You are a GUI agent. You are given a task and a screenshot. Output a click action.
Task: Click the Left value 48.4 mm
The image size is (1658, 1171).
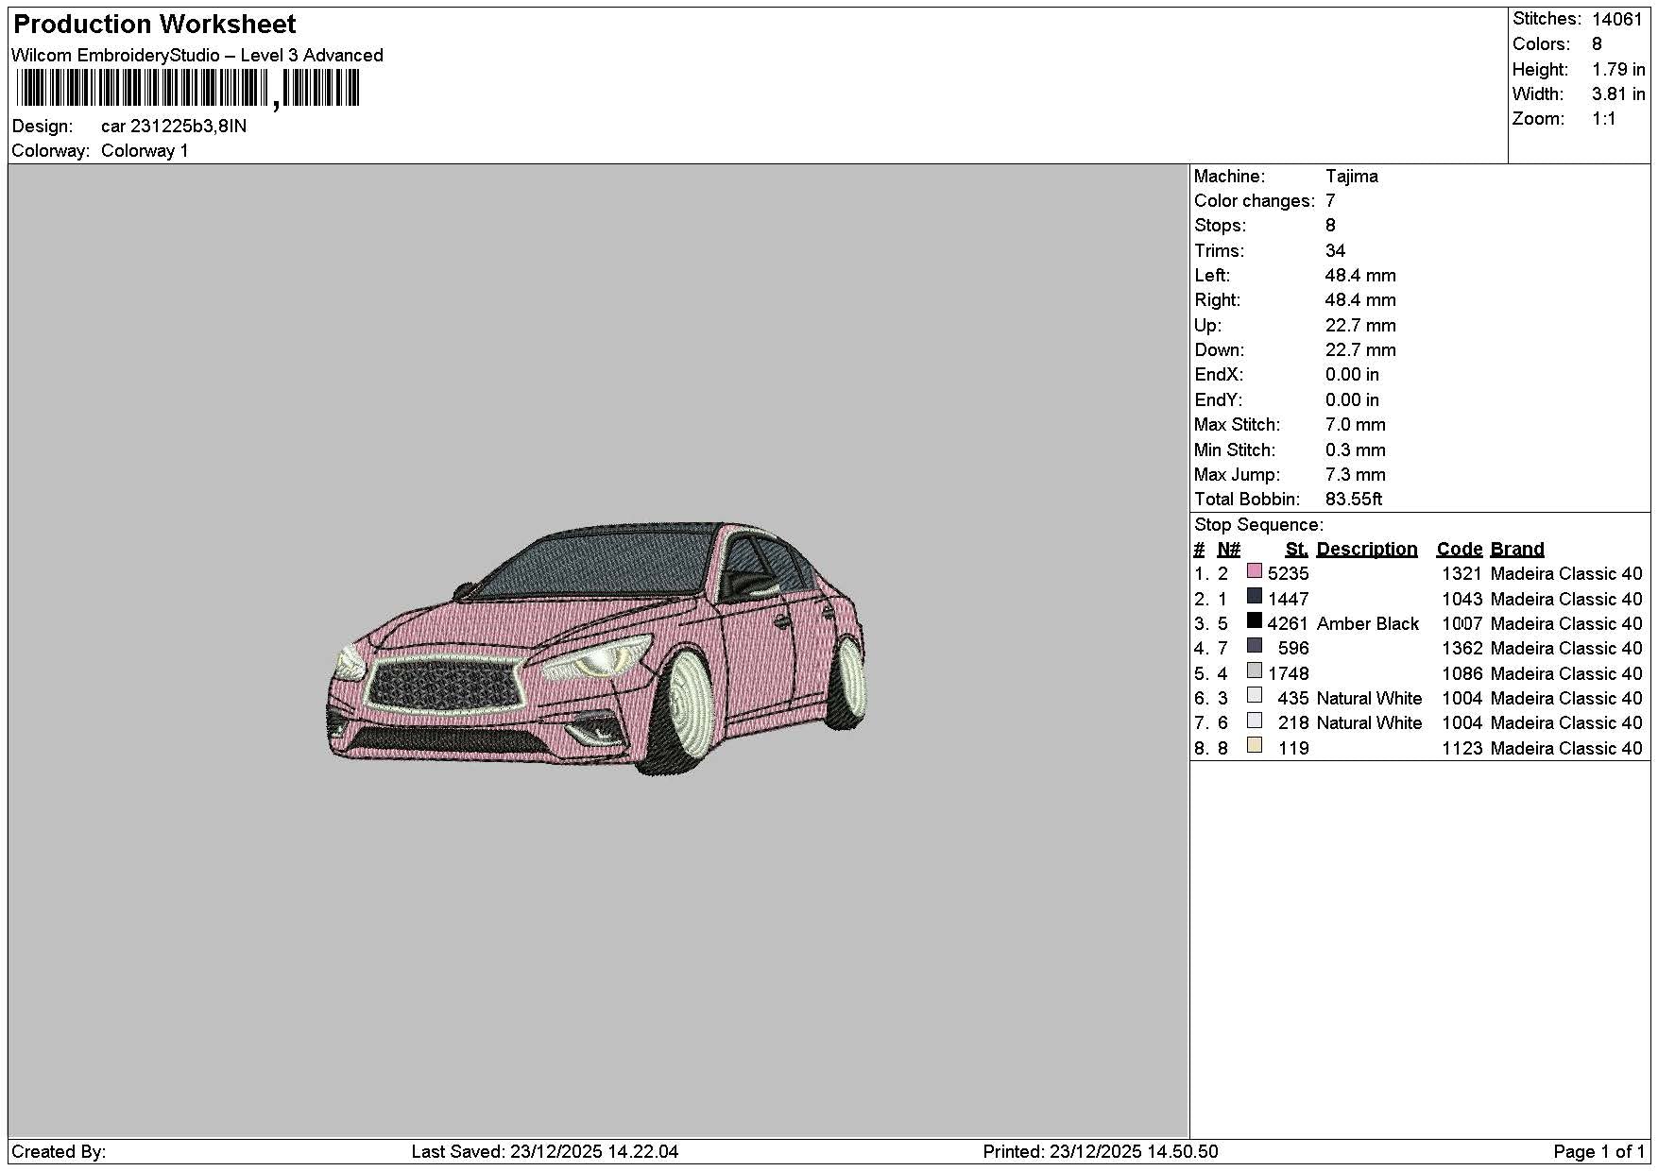[x=1360, y=276]
